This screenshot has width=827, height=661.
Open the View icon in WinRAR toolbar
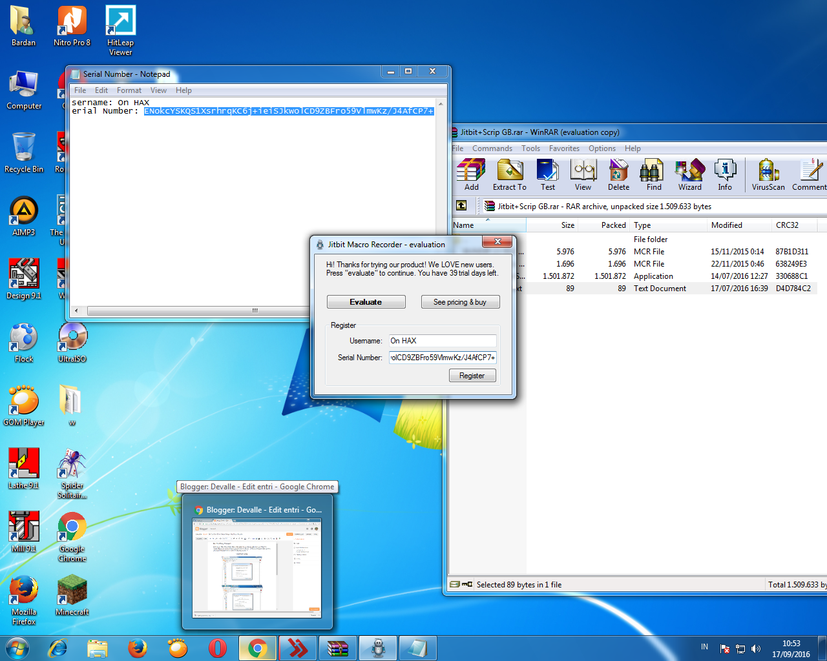[583, 174]
